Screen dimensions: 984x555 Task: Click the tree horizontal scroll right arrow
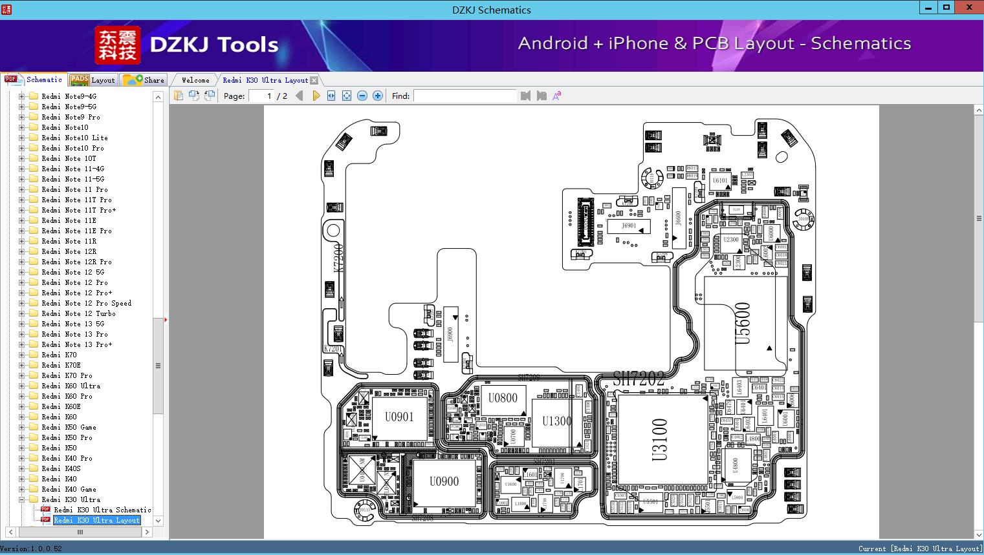[x=147, y=532]
